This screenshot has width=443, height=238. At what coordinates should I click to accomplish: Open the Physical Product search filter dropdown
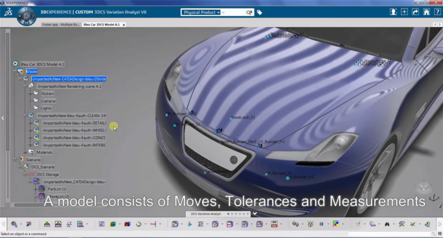pyautogui.click(x=201, y=13)
